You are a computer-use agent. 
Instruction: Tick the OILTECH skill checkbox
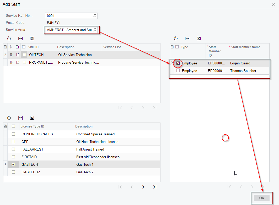[x=24, y=55]
